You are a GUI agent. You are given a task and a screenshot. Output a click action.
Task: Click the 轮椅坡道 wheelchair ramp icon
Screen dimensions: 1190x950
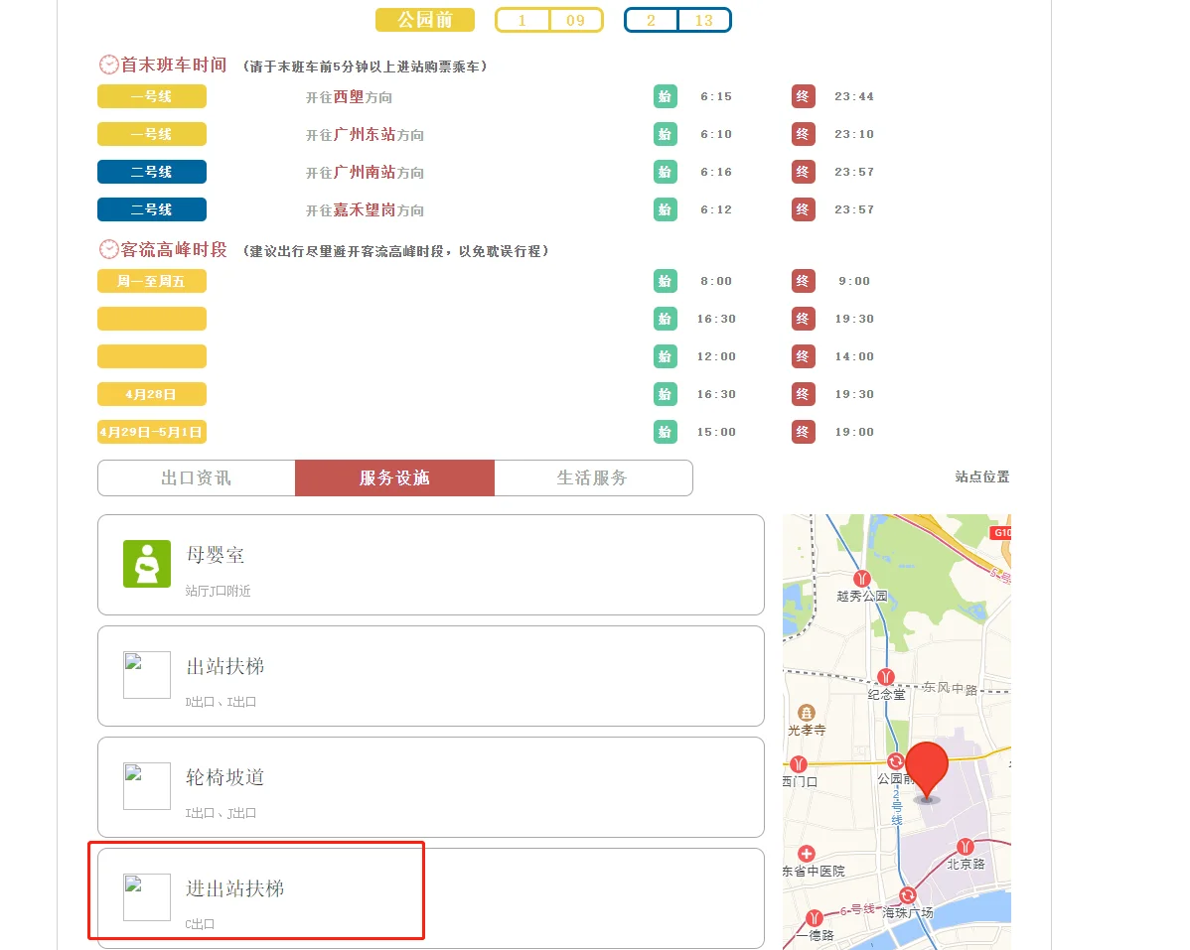tap(146, 785)
